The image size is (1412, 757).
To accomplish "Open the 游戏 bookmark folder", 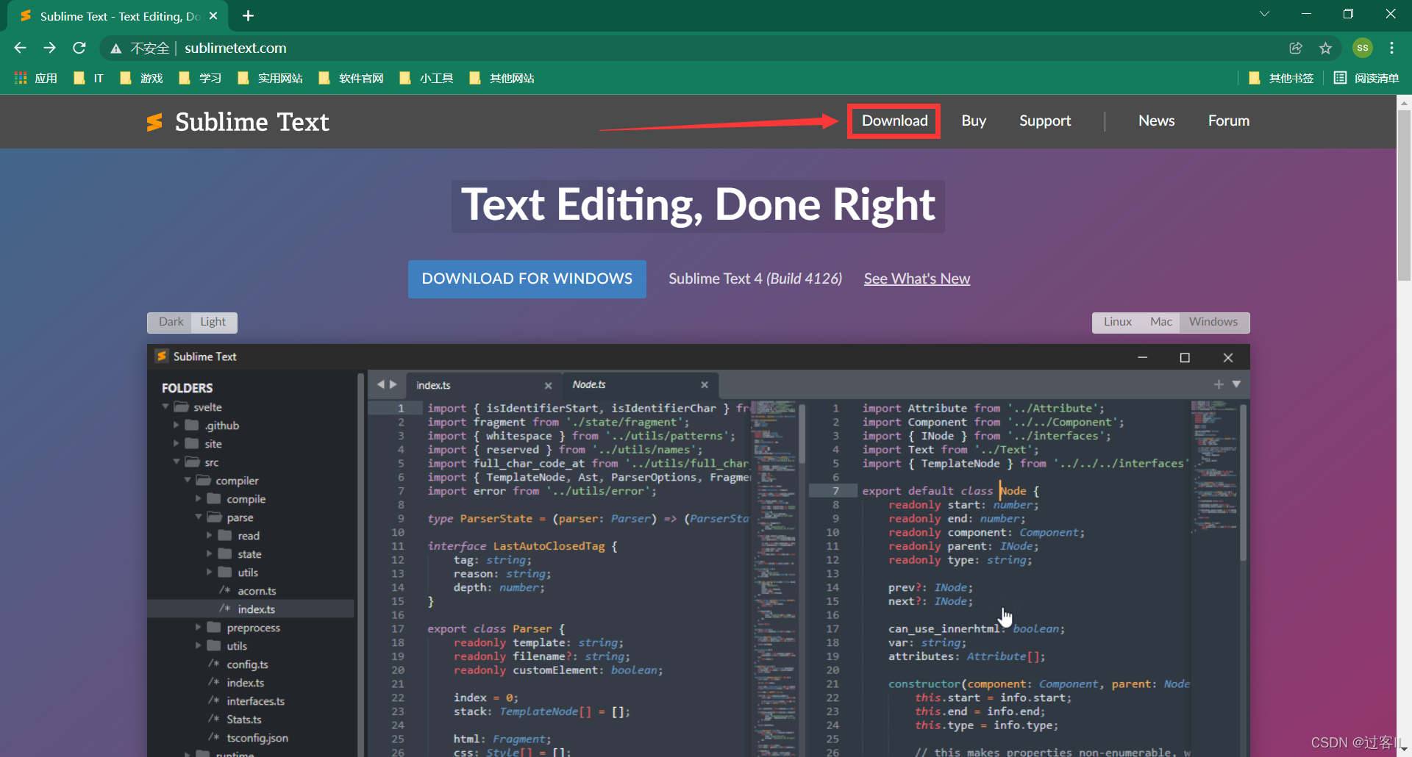I will pyautogui.click(x=141, y=78).
